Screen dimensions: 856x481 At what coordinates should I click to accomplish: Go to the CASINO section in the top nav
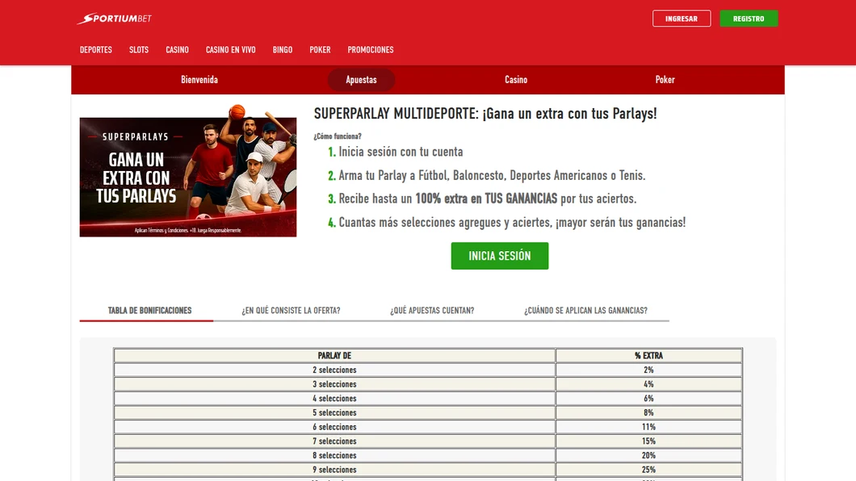[177, 49]
